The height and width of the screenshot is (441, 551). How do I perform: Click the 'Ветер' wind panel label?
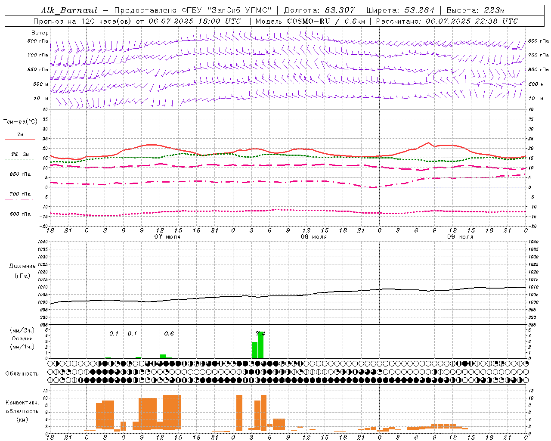click(40, 33)
